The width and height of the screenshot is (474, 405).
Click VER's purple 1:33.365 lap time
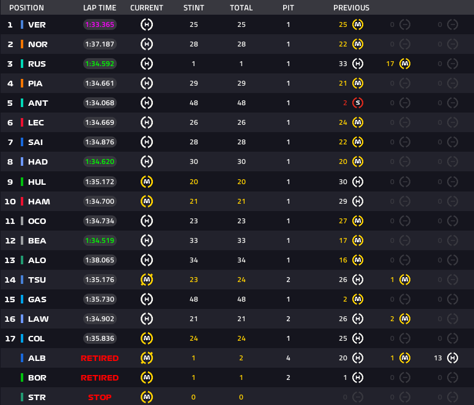point(100,24)
